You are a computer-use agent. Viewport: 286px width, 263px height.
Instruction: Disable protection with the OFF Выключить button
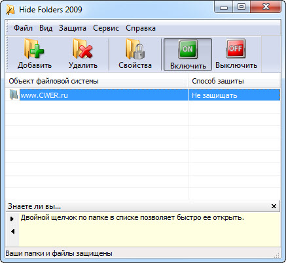(x=236, y=54)
